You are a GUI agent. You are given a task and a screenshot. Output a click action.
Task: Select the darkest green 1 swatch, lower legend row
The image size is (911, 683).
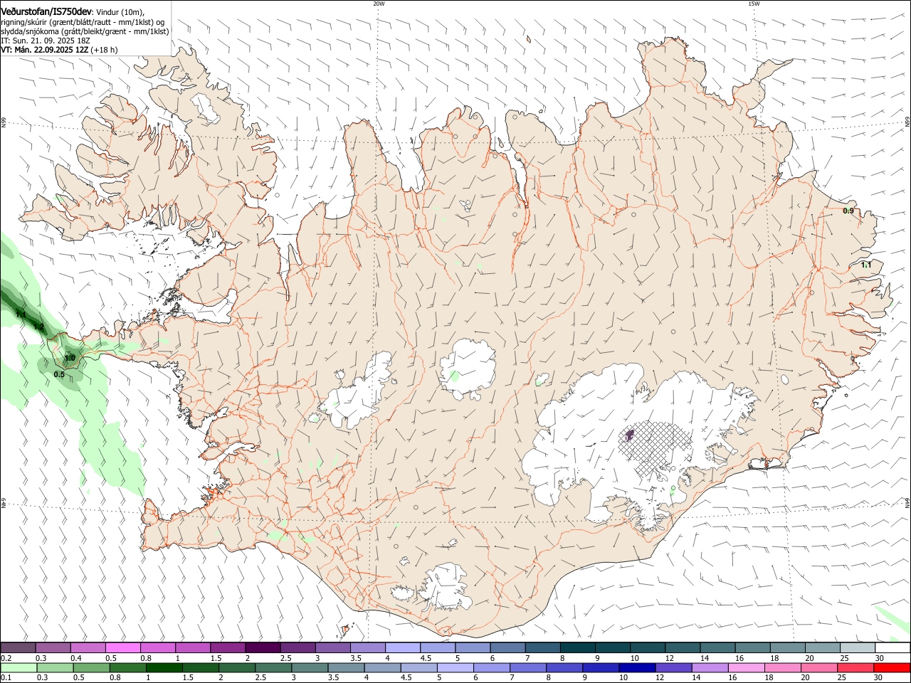(x=164, y=667)
